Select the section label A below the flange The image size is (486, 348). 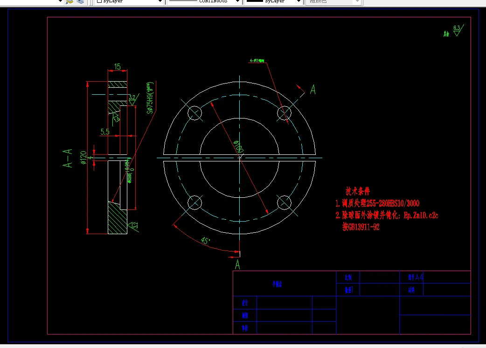(237, 264)
